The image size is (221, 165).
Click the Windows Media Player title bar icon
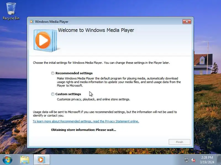click(31, 22)
